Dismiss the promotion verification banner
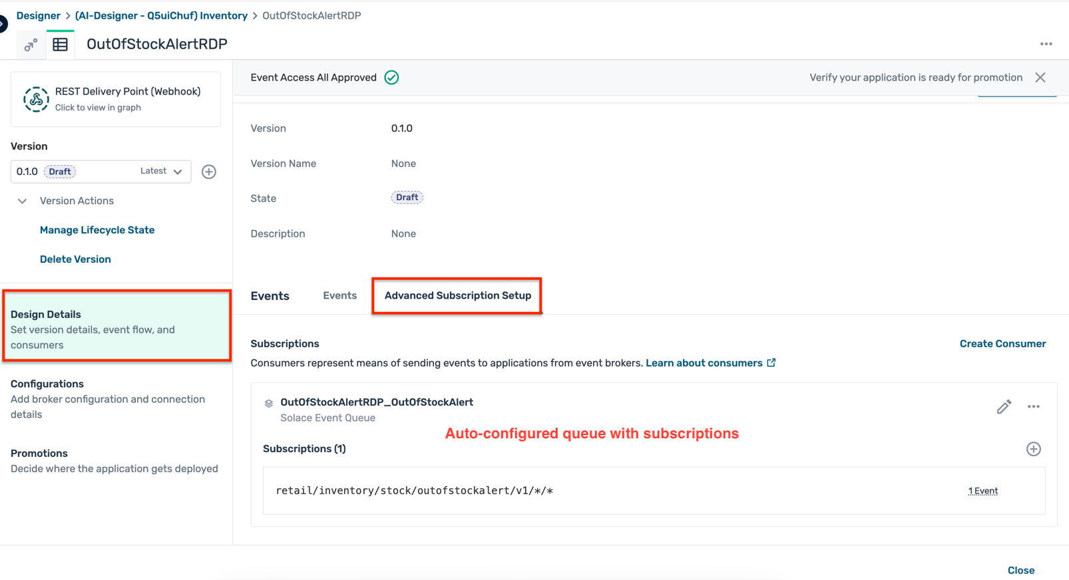The width and height of the screenshot is (1069, 580). [x=1040, y=78]
